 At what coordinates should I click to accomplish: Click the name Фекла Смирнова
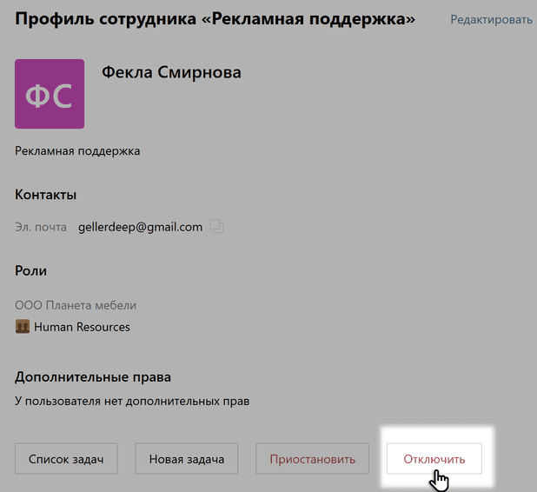171,72
